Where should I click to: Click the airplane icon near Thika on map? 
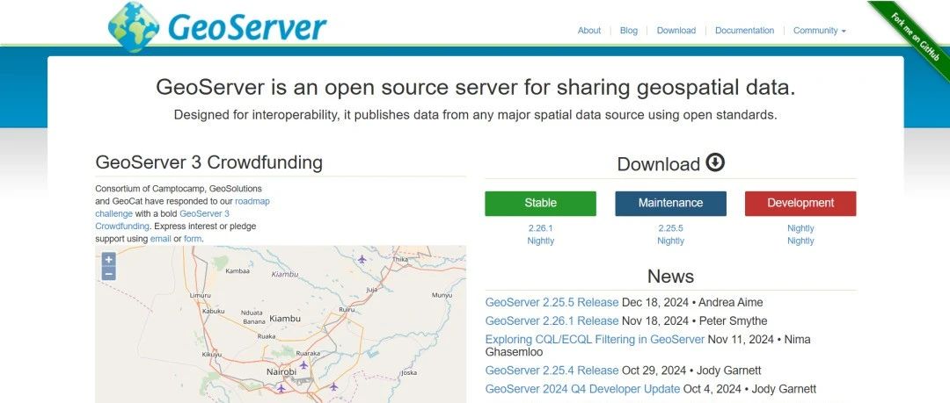tap(362, 259)
